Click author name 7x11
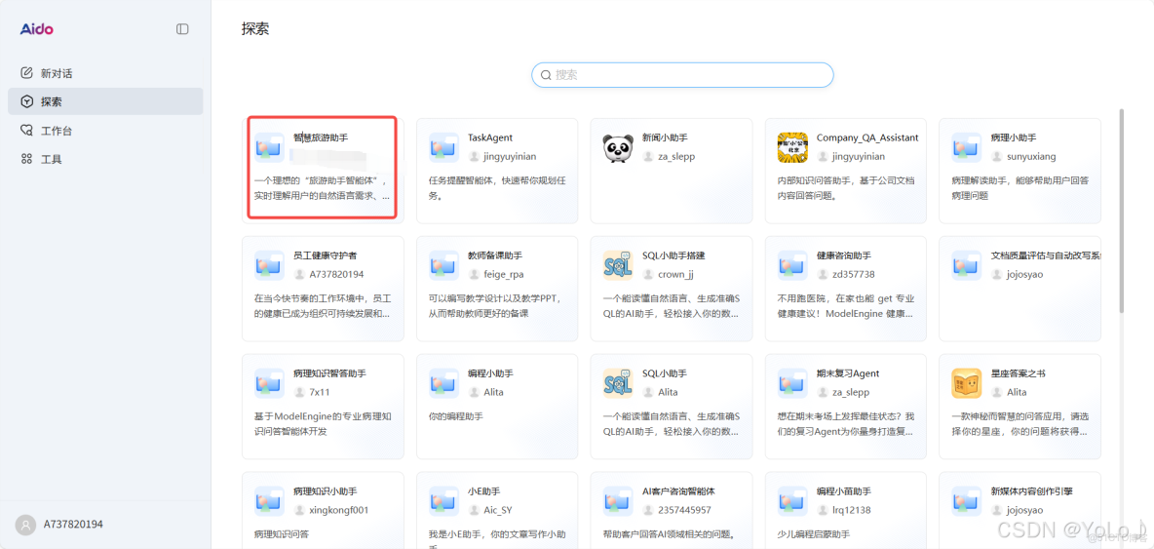1154x549 pixels. click(320, 391)
